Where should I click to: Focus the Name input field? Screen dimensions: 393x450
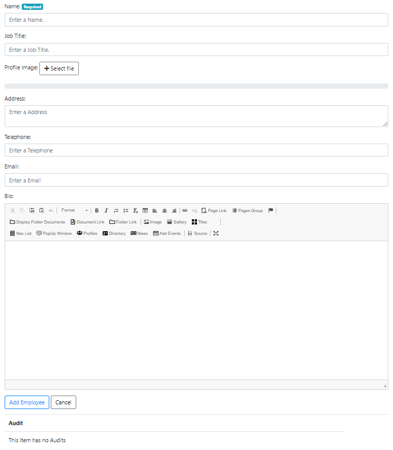coord(197,20)
